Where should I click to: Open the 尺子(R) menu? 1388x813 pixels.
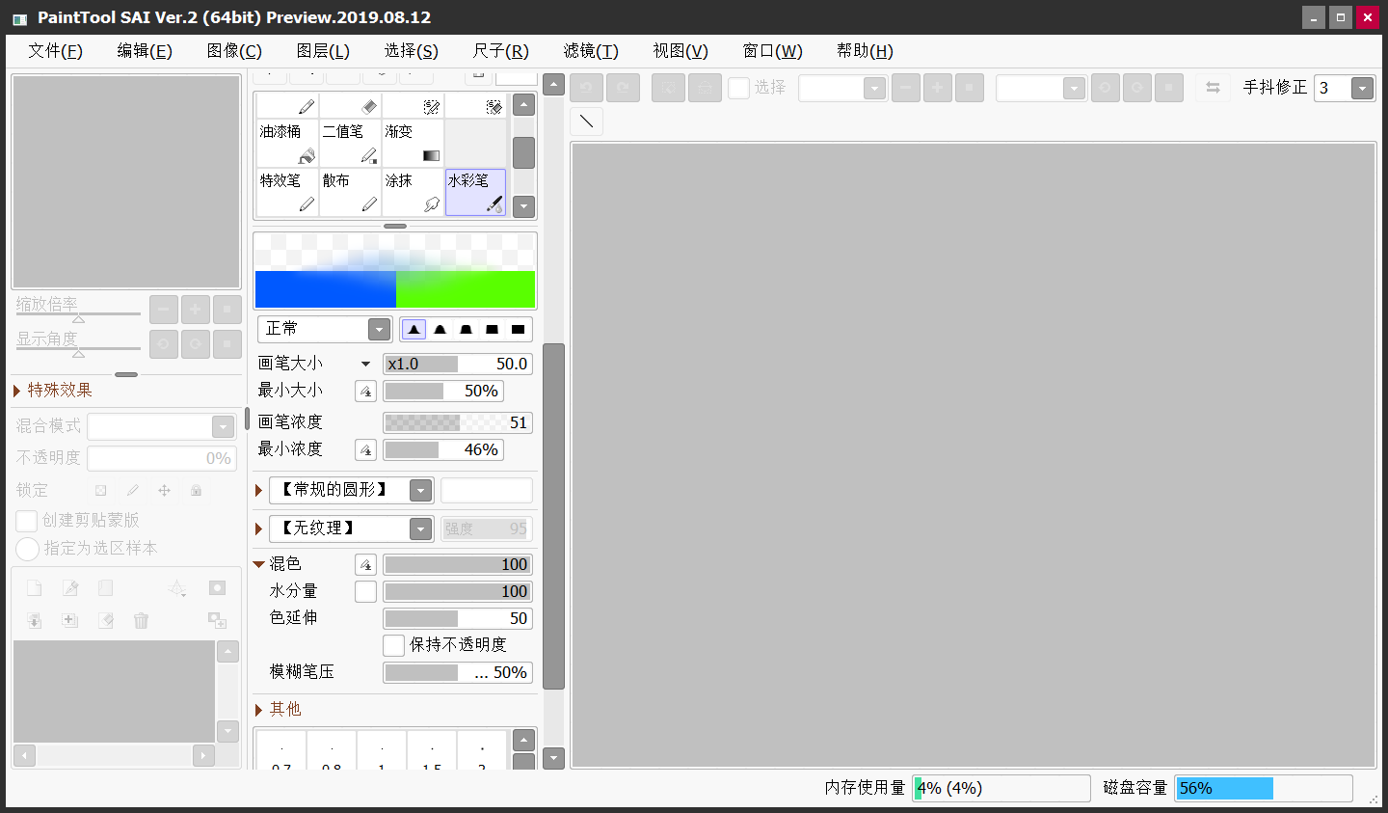(501, 51)
